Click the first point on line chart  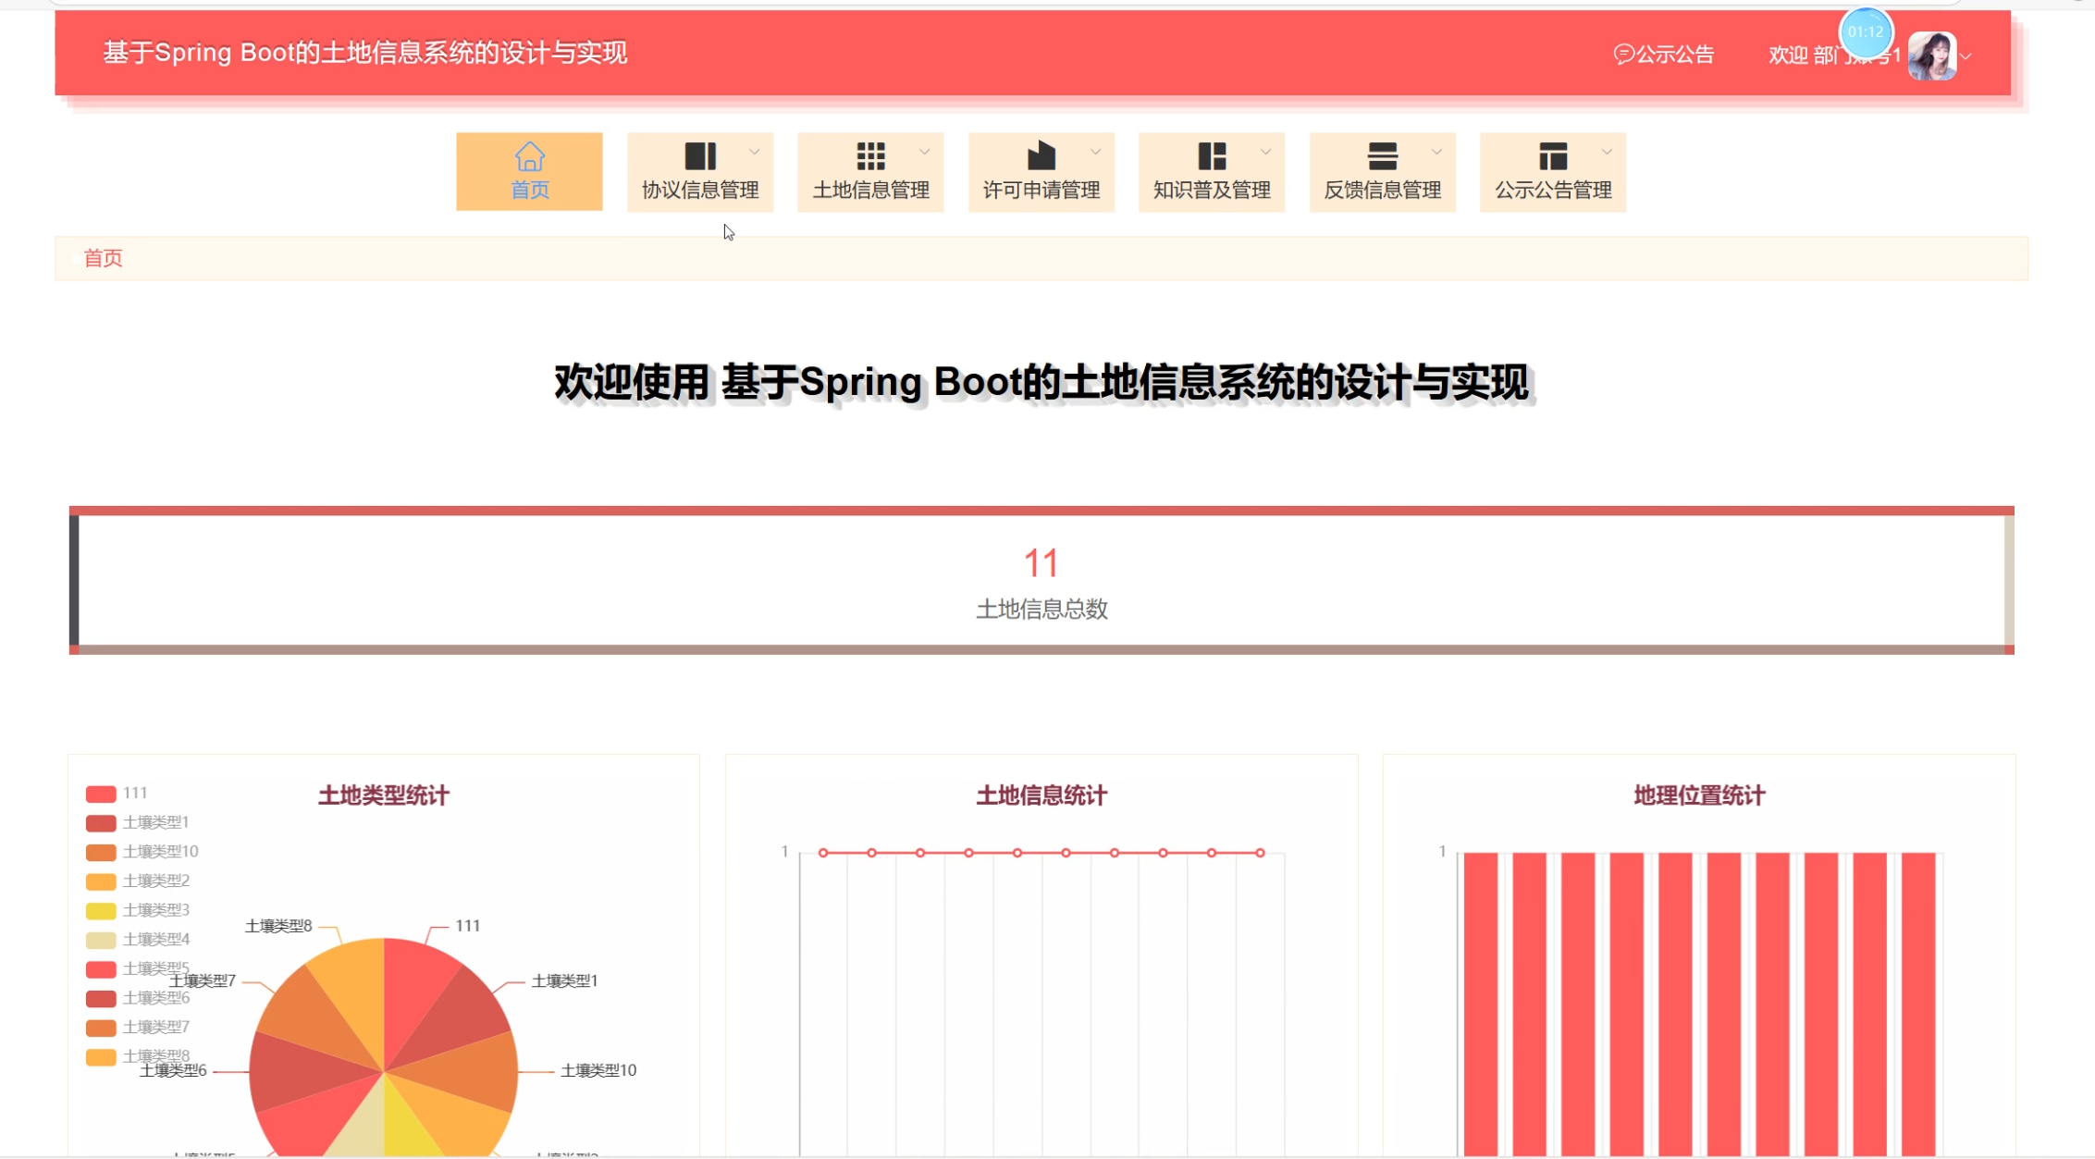click(823, 853)
